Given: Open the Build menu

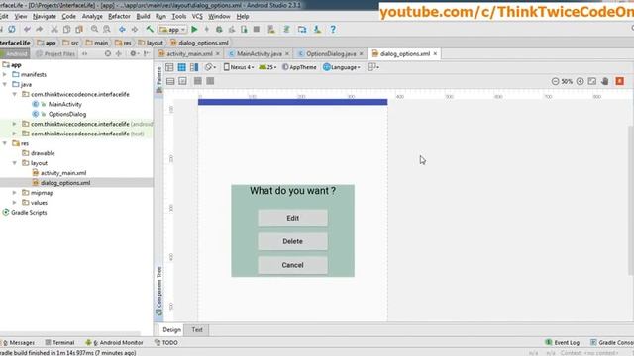Looking at the screenshot, I should (x=143, y=16).
